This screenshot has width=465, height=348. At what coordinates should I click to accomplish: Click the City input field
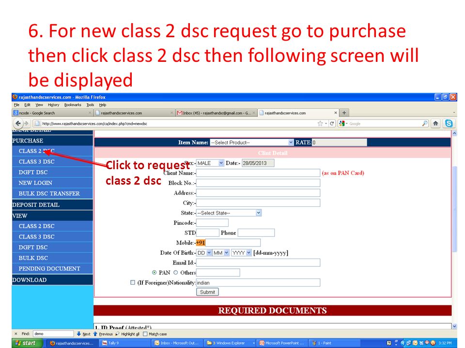258,203
